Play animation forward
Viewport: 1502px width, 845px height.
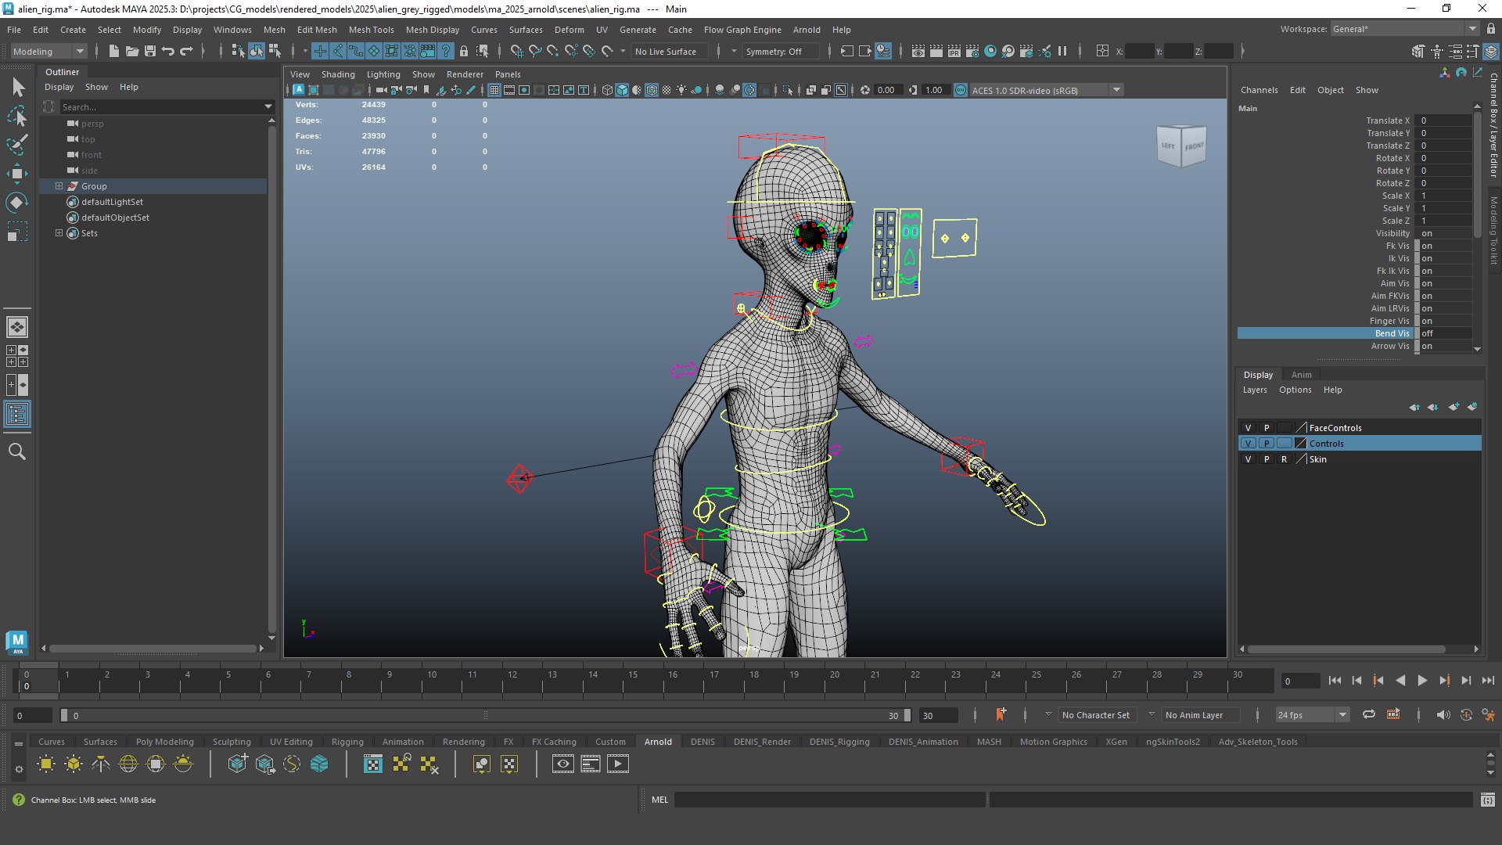tap(1422, 681)
